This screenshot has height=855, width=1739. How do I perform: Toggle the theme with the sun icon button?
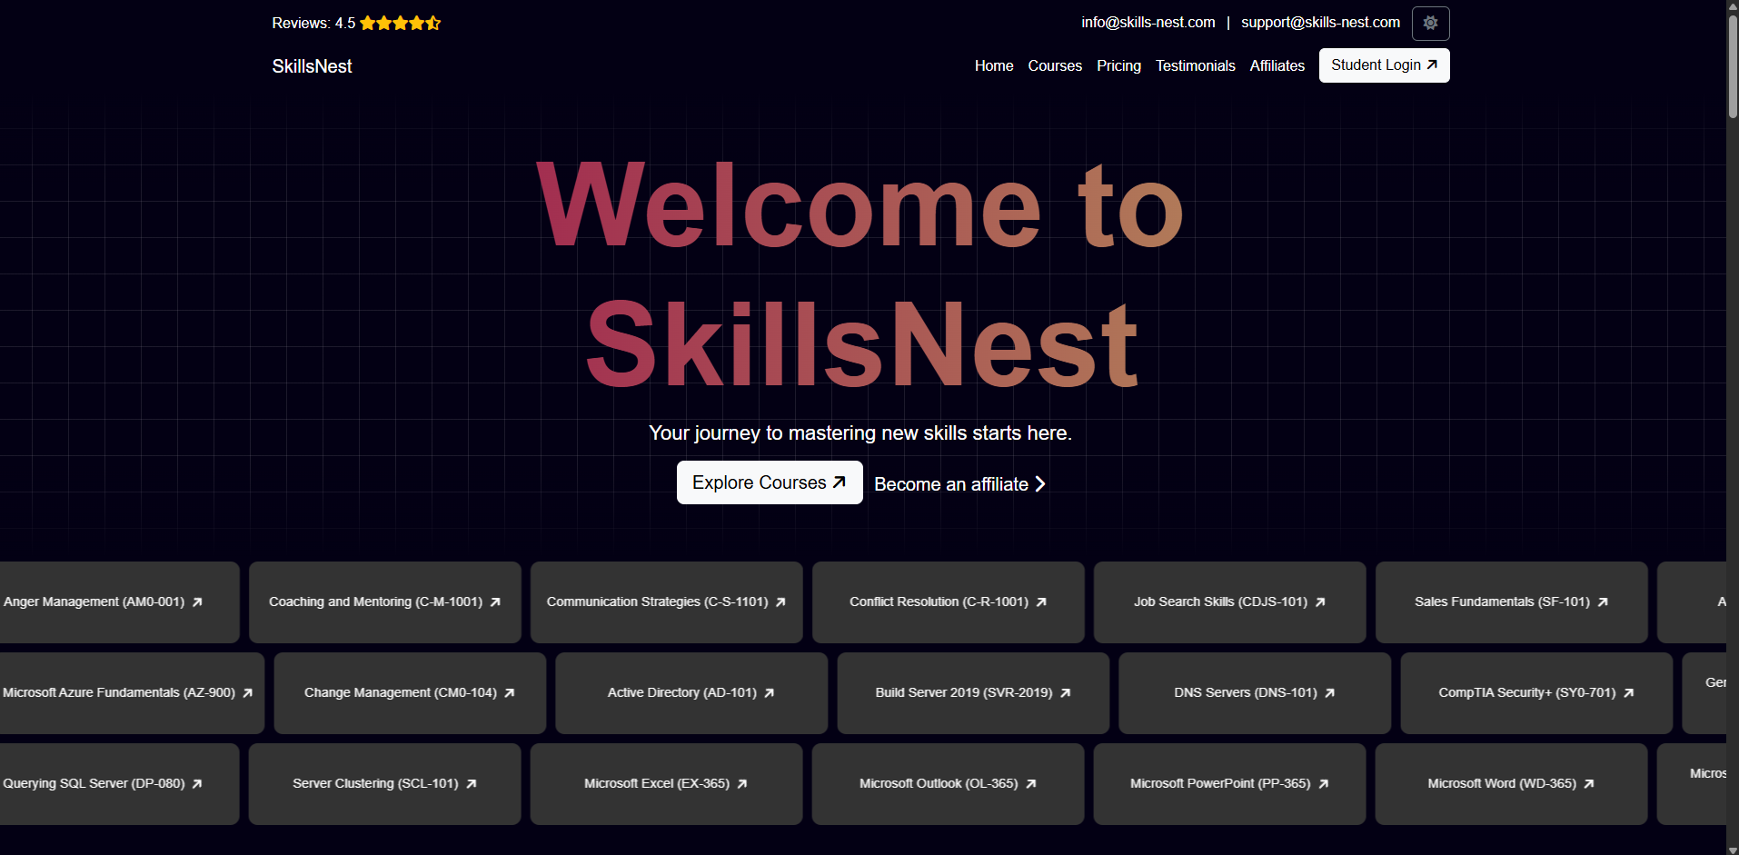pyautogui.click(x=1430, y=24)
